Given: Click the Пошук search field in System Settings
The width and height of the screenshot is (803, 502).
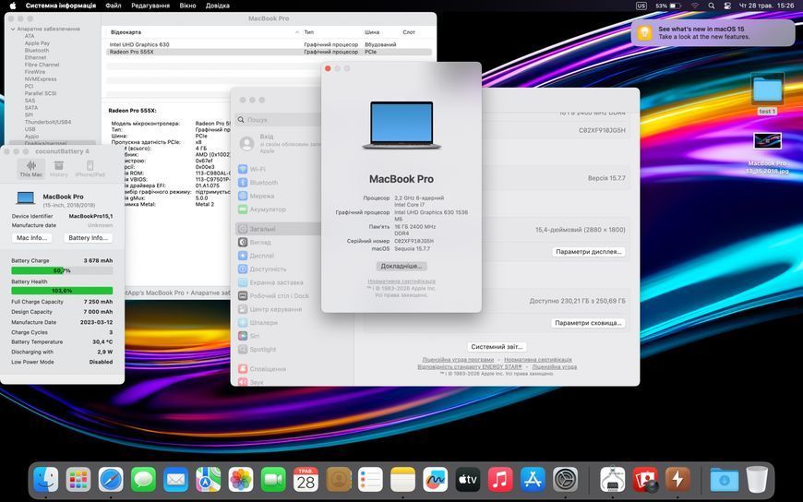Looking at the screenshot, I should point(279,119).
